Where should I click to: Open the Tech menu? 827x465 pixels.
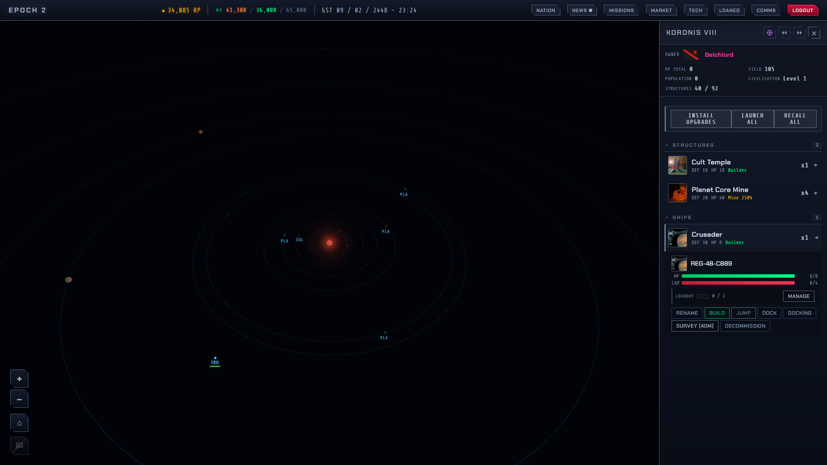[695, 10]
